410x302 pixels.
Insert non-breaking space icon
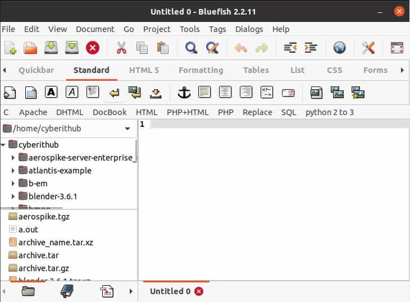(156, 93)
